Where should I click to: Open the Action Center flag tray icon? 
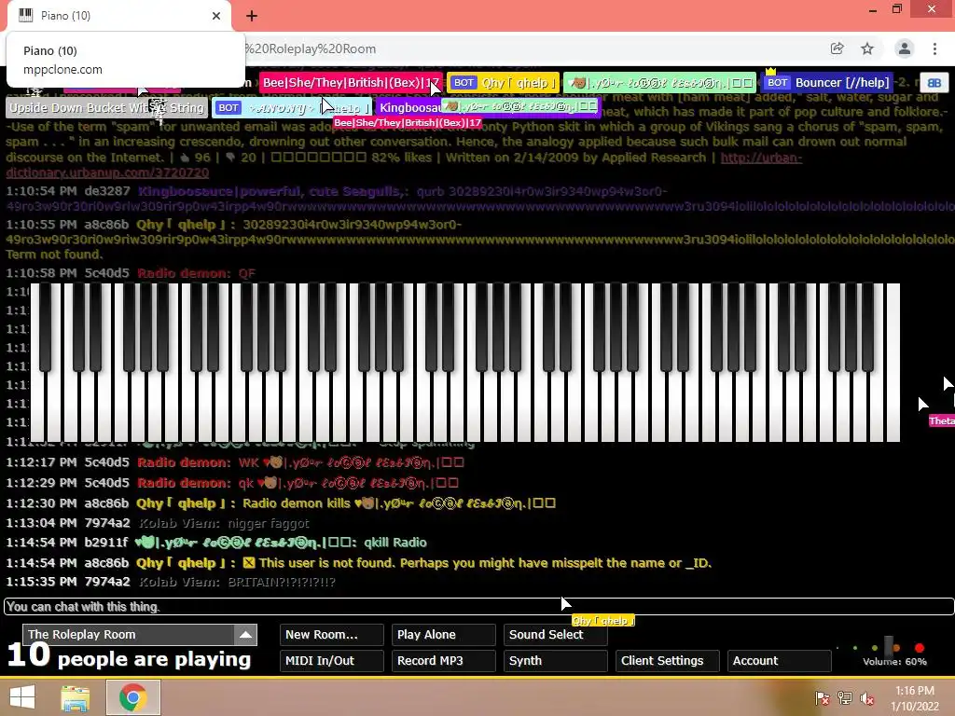coord(823,697)
